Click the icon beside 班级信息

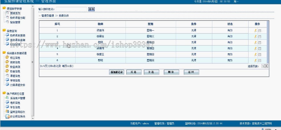point(7,62)
